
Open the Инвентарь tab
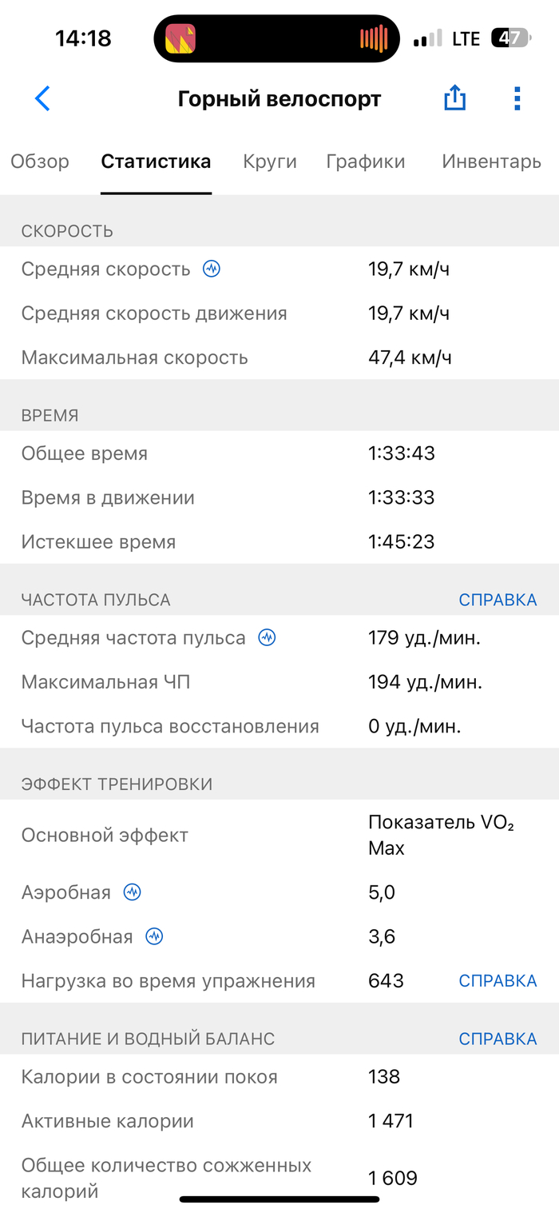[491, 162]
